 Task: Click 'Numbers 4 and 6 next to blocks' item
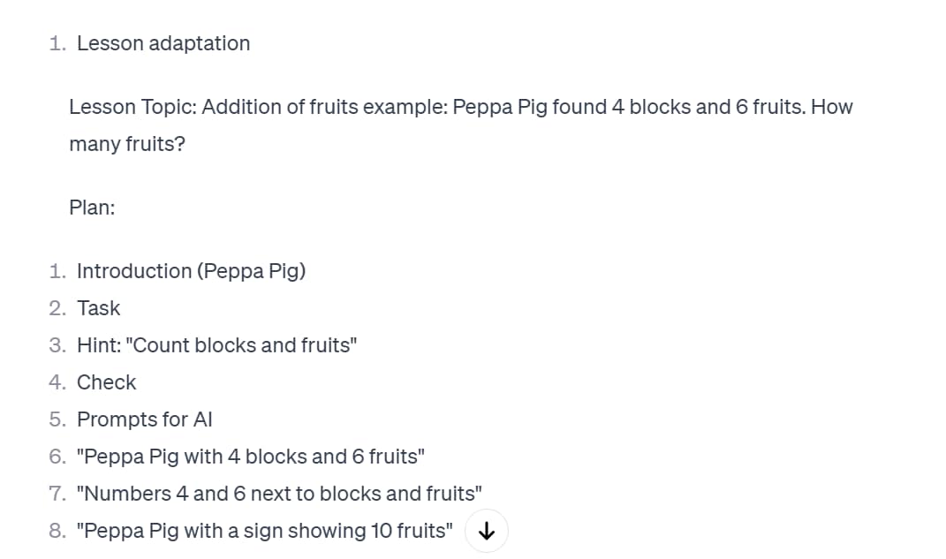point(279,494)
